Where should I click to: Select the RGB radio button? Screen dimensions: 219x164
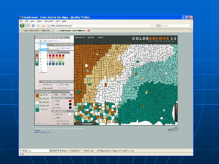click(52, 95)
